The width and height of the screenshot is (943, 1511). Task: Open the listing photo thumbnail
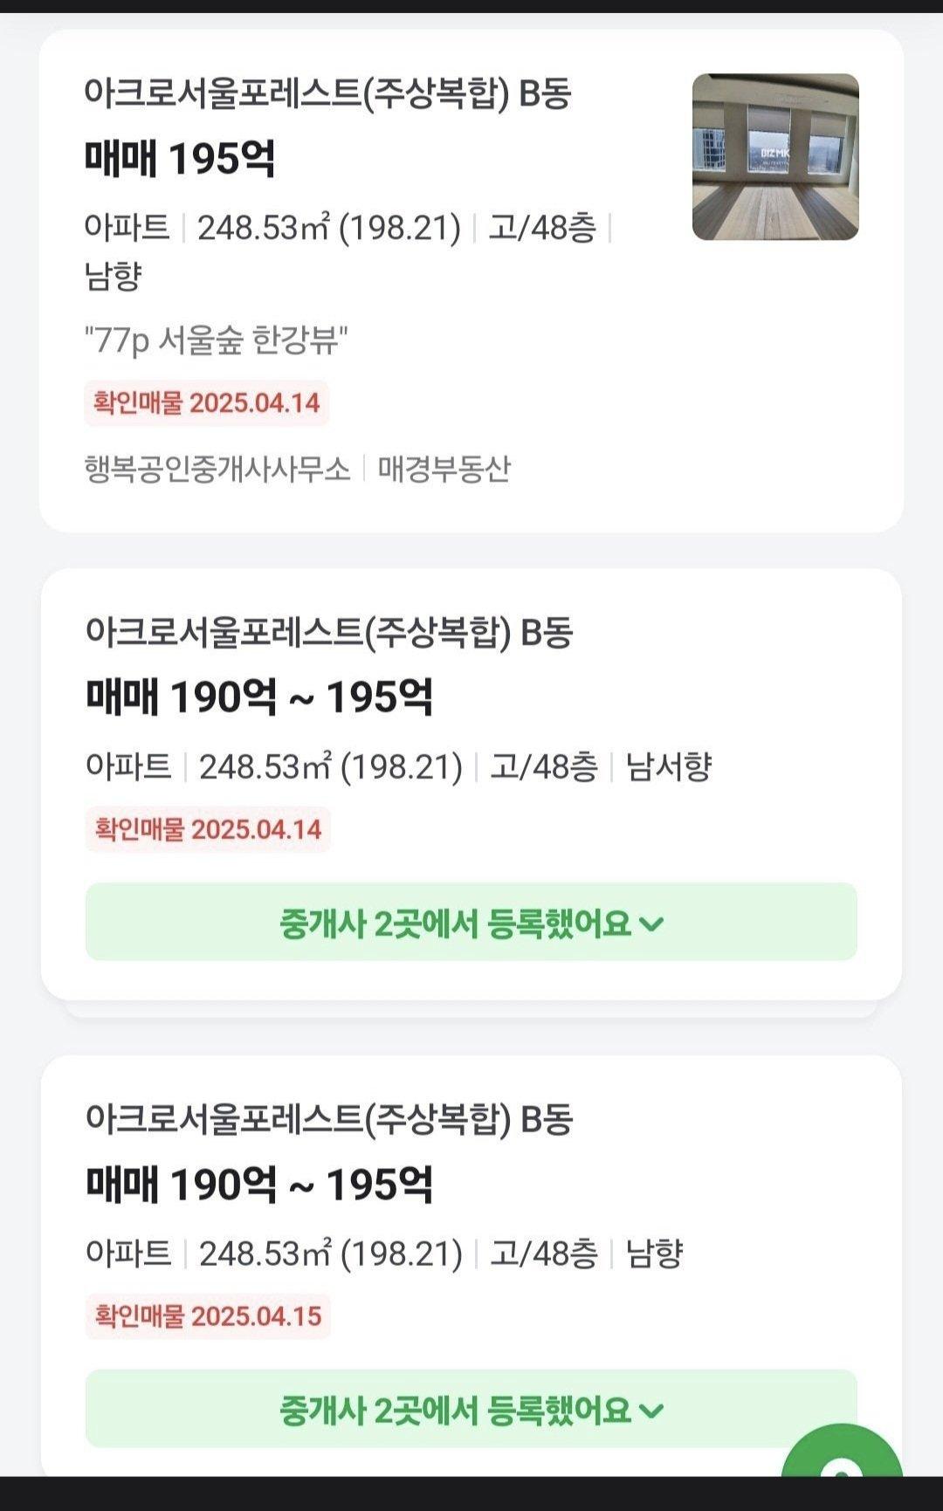click(775, 157)
